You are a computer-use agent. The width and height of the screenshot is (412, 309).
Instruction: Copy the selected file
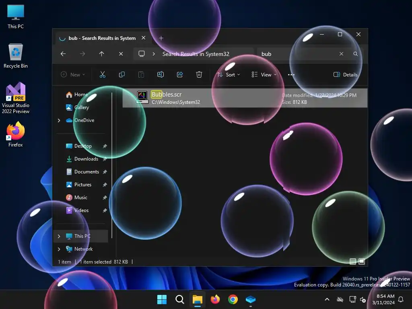pyautogui.click(x=122, y=74)
